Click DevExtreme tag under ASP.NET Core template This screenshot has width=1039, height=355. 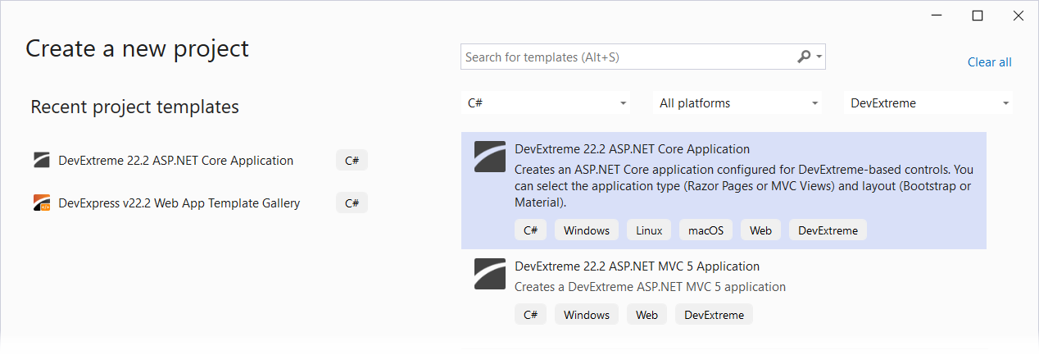(828, 230)
